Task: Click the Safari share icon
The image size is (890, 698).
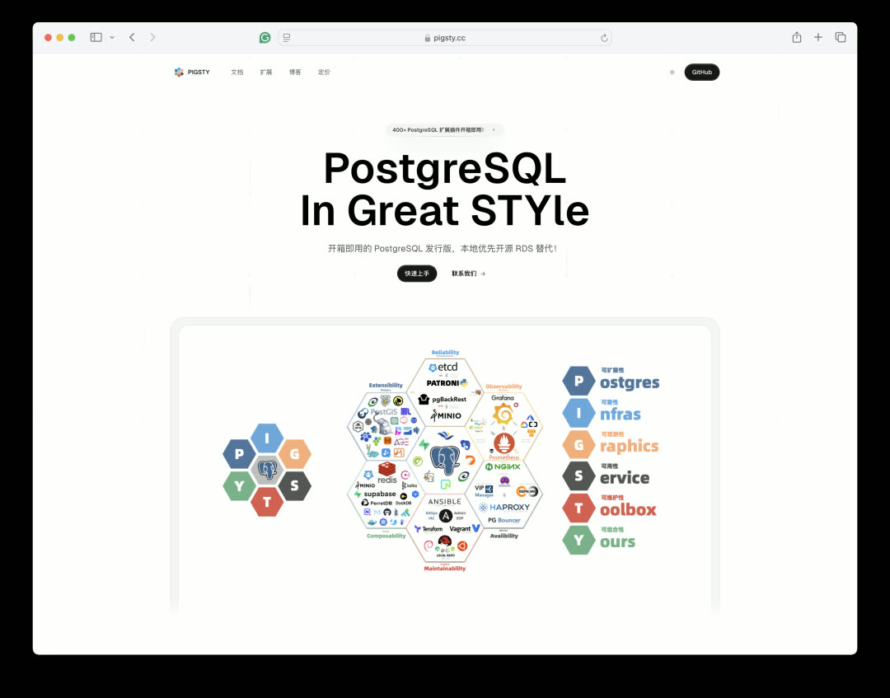Action: (796, 38)
